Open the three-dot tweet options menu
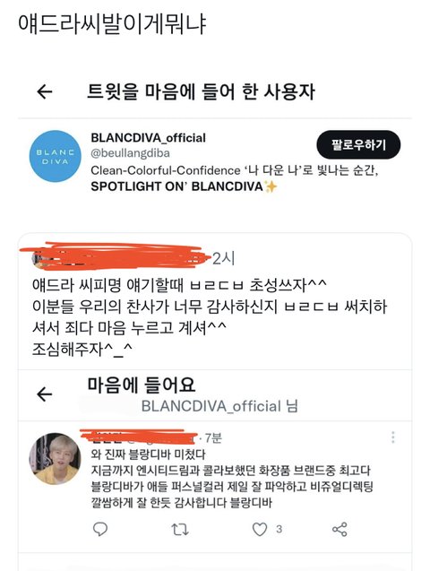 click(x=393, y=437)
